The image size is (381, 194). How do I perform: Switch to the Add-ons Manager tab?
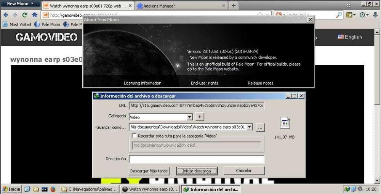click(x=179, y=6)
